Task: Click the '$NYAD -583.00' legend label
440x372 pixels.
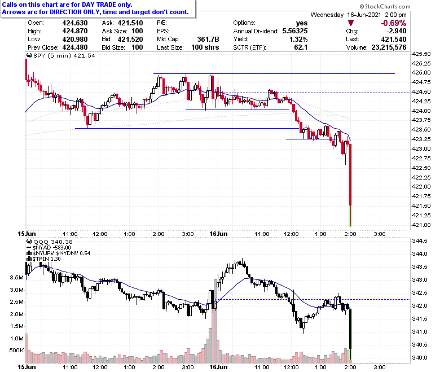Action: click(x=52, y=248)
